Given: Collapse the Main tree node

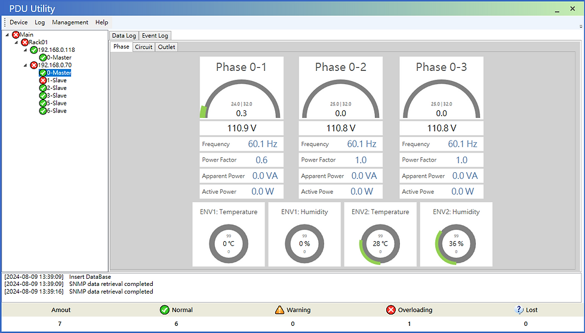Looking at the screenshot, I should (x=7, y=35).
